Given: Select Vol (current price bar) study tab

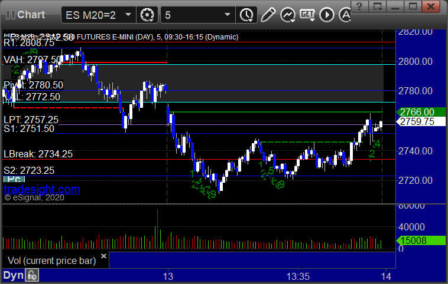Looking at the screenshot, I should 51,260.
